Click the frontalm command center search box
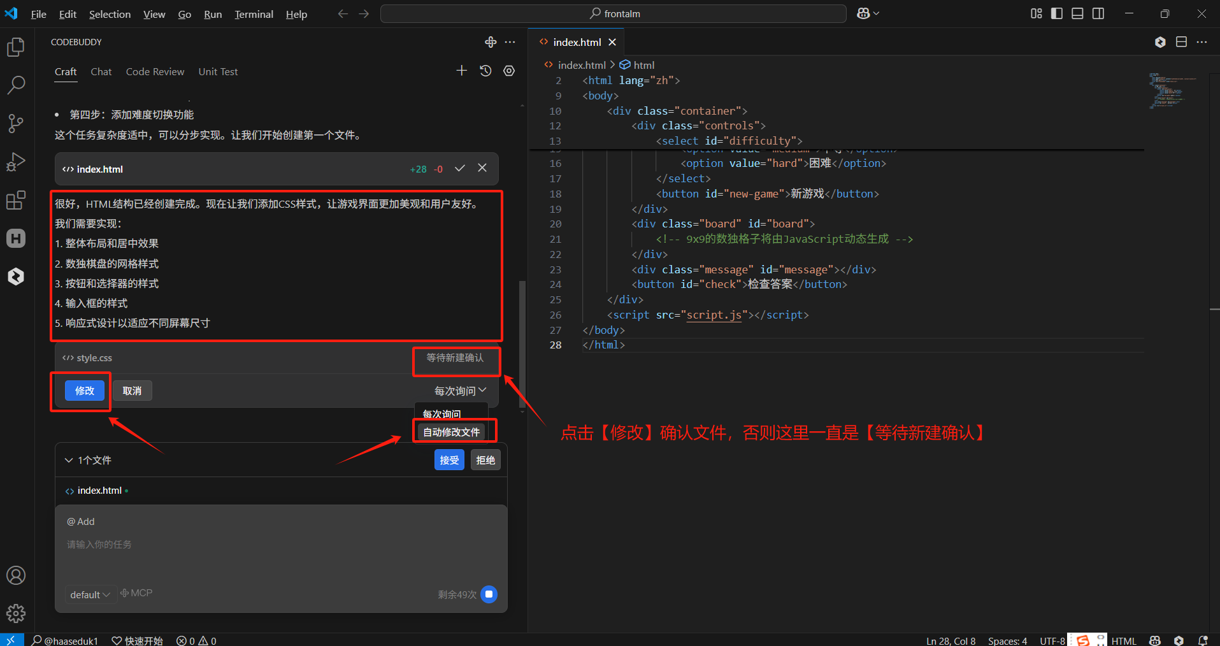1220x646 pixels. tap(613, 13)
